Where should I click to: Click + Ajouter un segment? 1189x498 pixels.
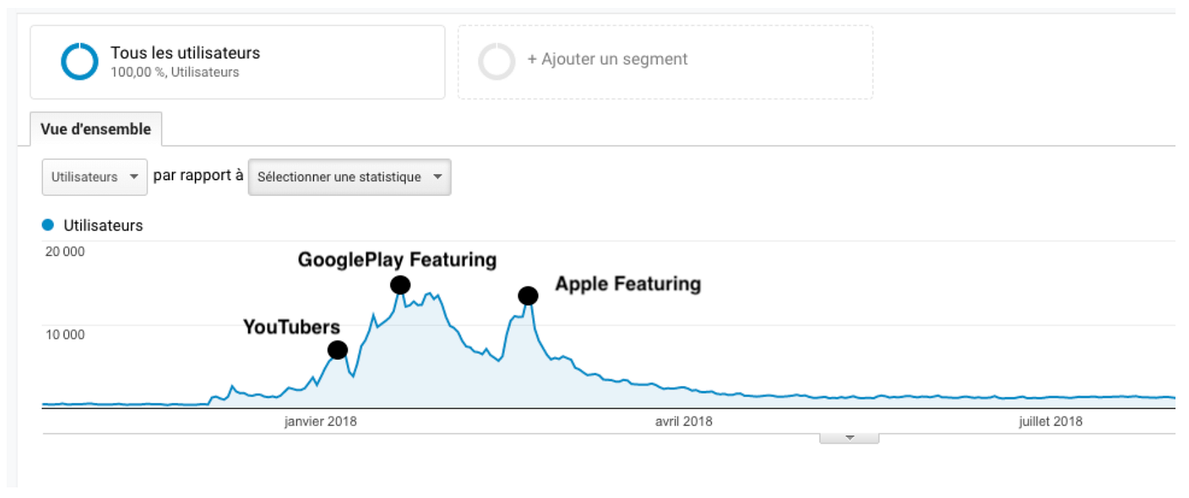pos(607,59)
